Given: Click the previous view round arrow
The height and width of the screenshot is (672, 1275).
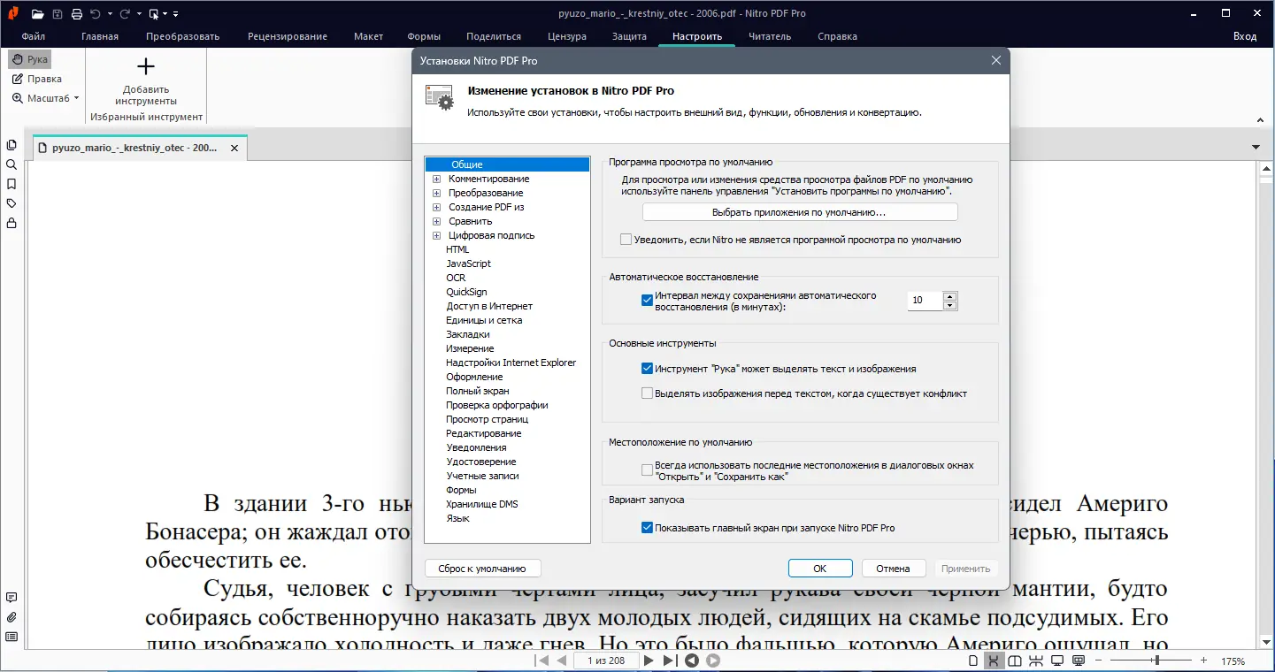Looking at the screenshot, I should [692, 661].
